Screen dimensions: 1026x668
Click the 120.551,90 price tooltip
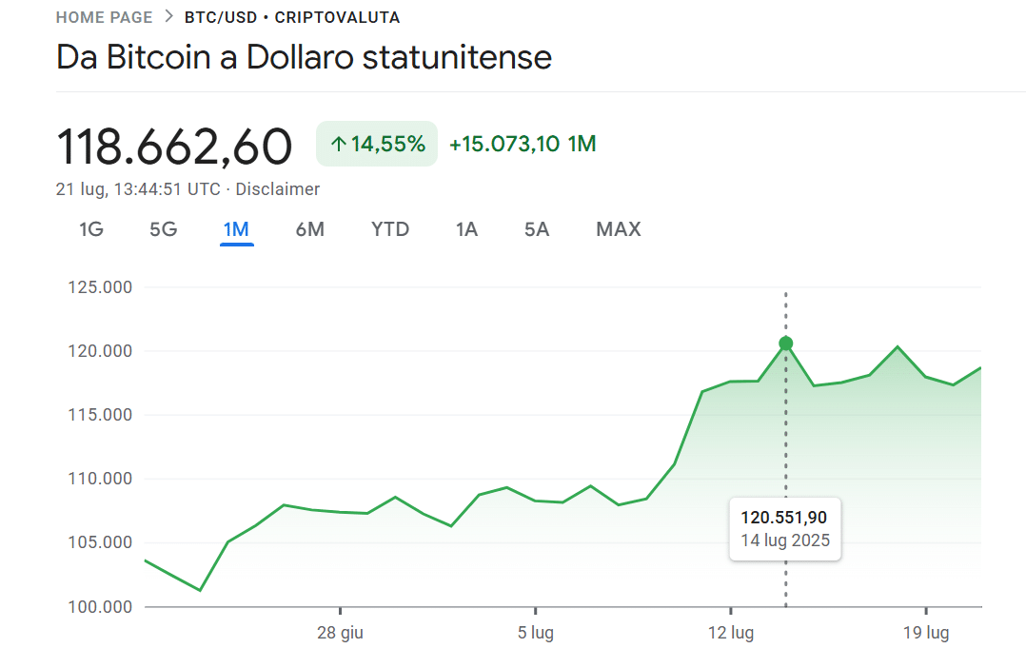[x=785, y=528]
